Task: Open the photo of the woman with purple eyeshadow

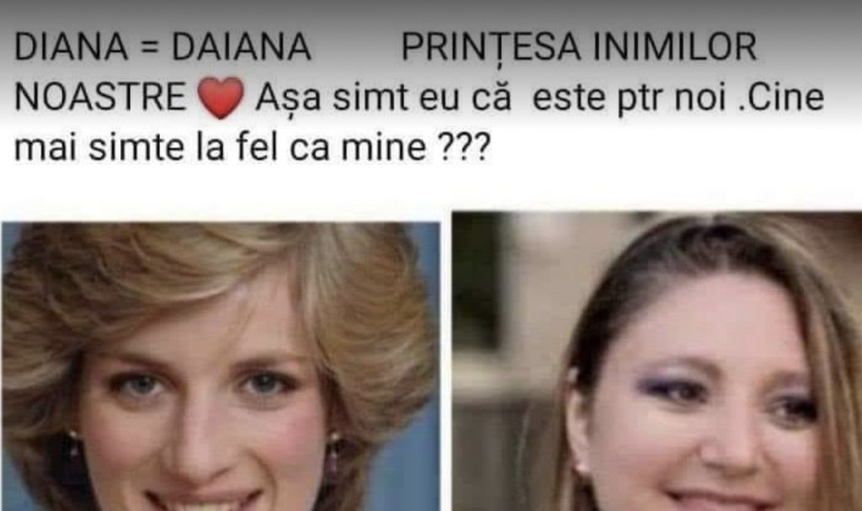Action: pos(657,361)
